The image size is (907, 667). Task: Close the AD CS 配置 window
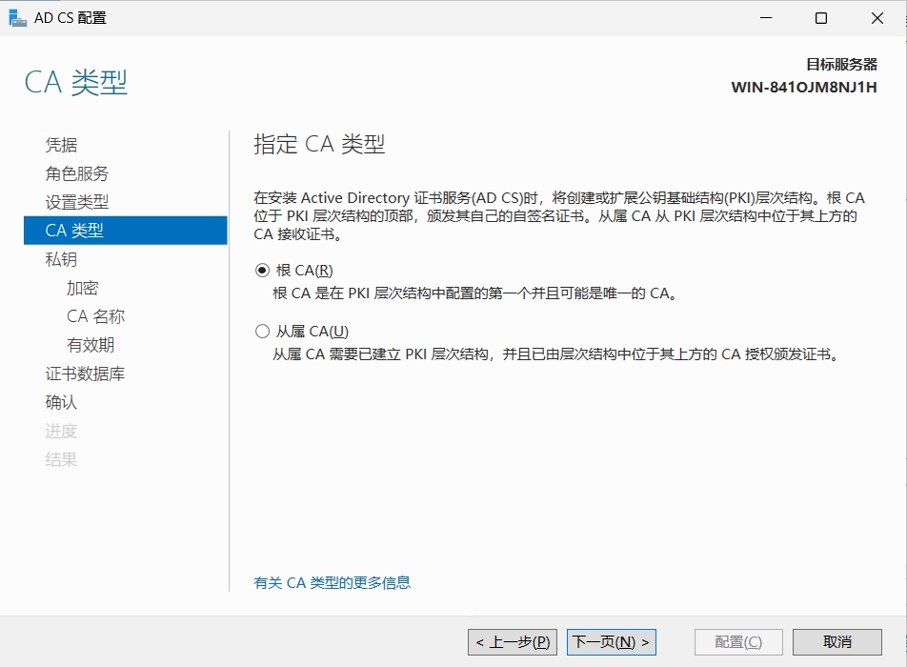pyautogui.click(x=877, y=18)
